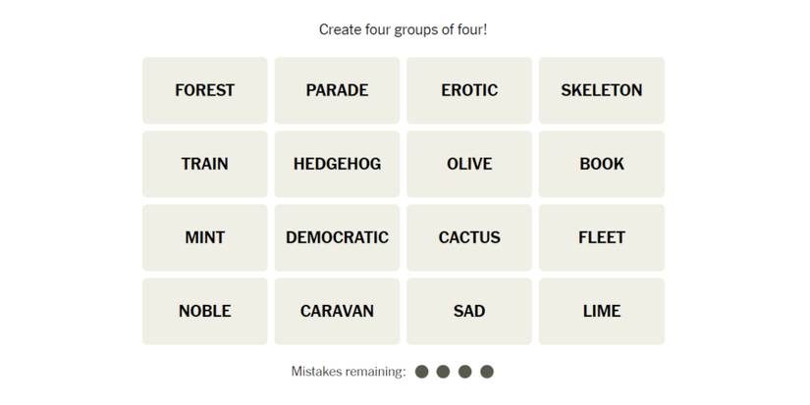Click the 'Mistakes remaining' label

[349, 372]
